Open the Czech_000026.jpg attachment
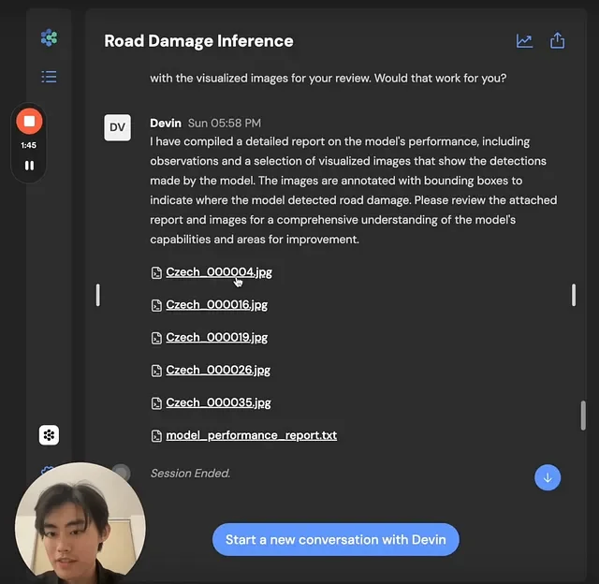This screenshot has width=599, height=584. pos(218,370)
